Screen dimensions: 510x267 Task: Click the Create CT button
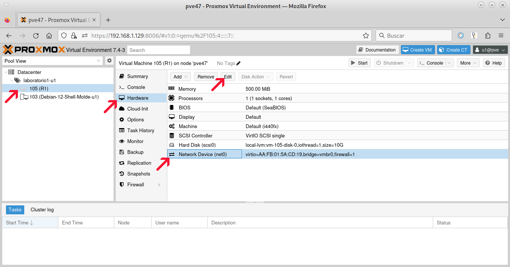[x=454, y=50]
